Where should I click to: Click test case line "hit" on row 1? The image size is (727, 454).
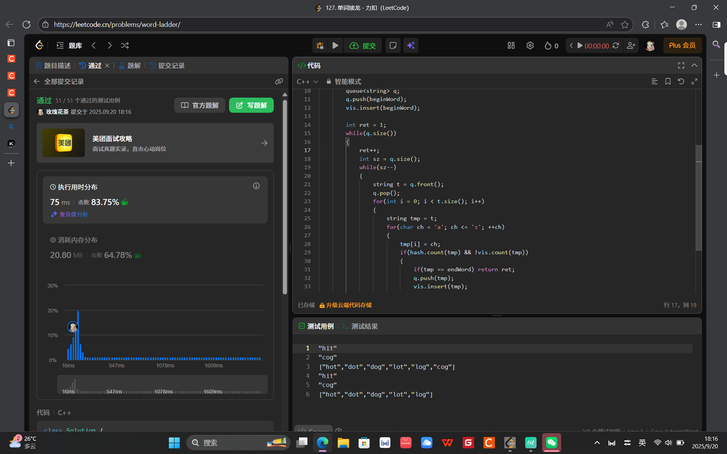(328, 348)
